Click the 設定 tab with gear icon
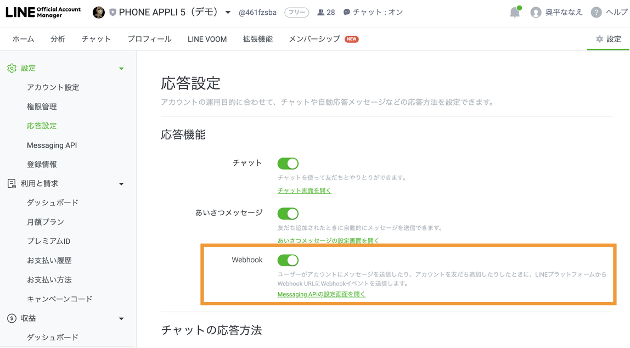630x348 pixels. (608, 39)
